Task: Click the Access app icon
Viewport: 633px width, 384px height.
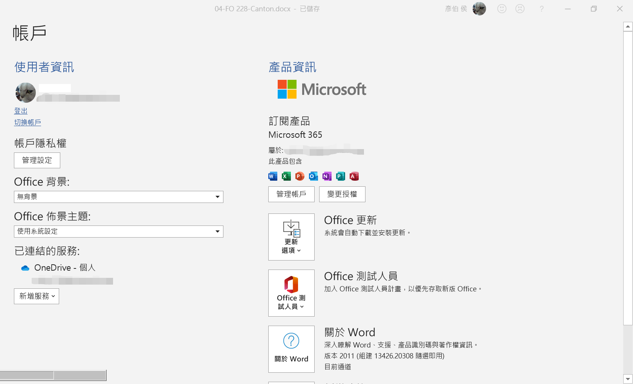Action: click(x=354, y=176)
